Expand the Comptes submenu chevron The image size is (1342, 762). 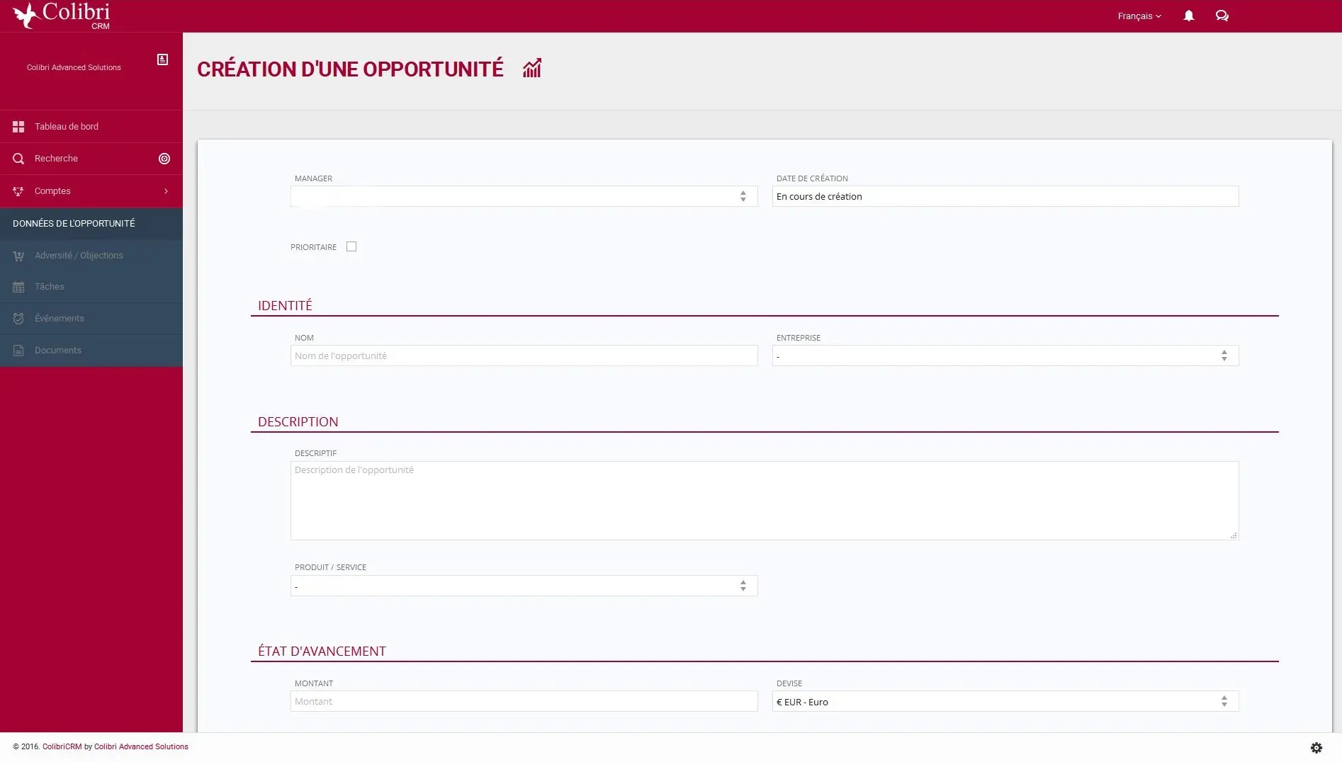(x=166, y=191)
